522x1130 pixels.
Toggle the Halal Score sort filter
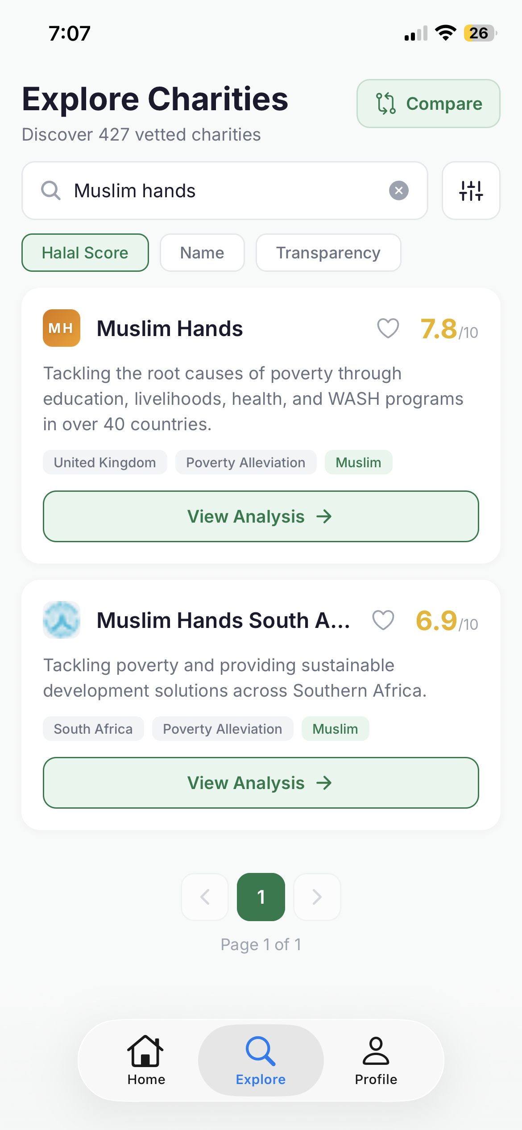(85, 253)
